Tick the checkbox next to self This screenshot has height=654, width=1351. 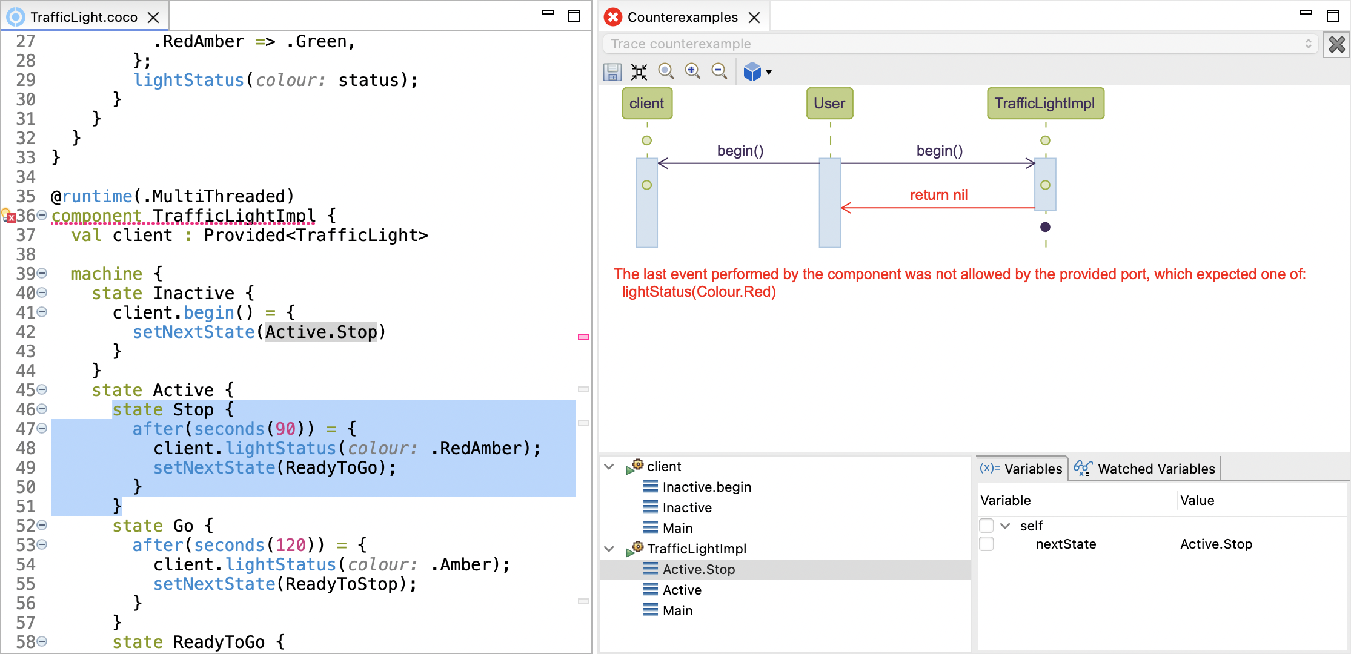point(986,526)
